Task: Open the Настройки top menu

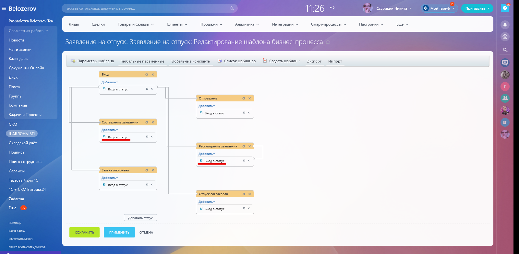Action: click(371, 24)
